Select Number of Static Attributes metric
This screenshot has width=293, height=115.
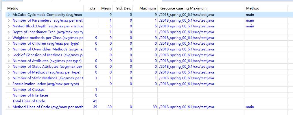[47, 67]
